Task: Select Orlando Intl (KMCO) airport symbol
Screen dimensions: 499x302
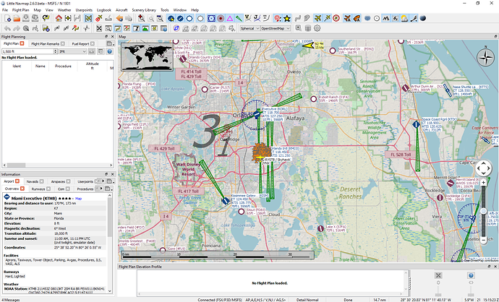Action: pyautogui.click(x=261, y=154)
